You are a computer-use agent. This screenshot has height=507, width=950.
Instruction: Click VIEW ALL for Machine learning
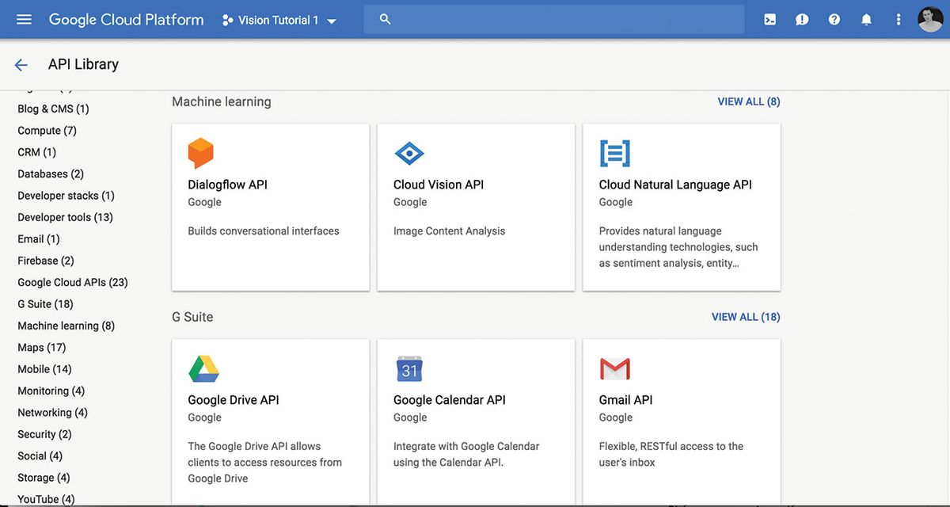tap(748, 101)
